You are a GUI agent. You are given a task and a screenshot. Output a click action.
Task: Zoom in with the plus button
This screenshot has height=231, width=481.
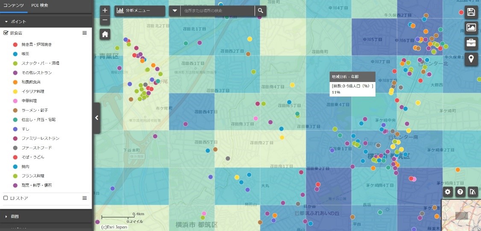[105, 11]
